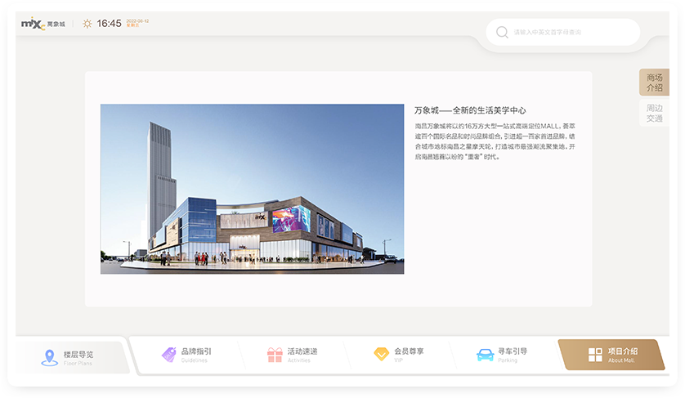685x398 pixels.
Task: Click the 16:45 clock display
Action: (x=109, y=24)
